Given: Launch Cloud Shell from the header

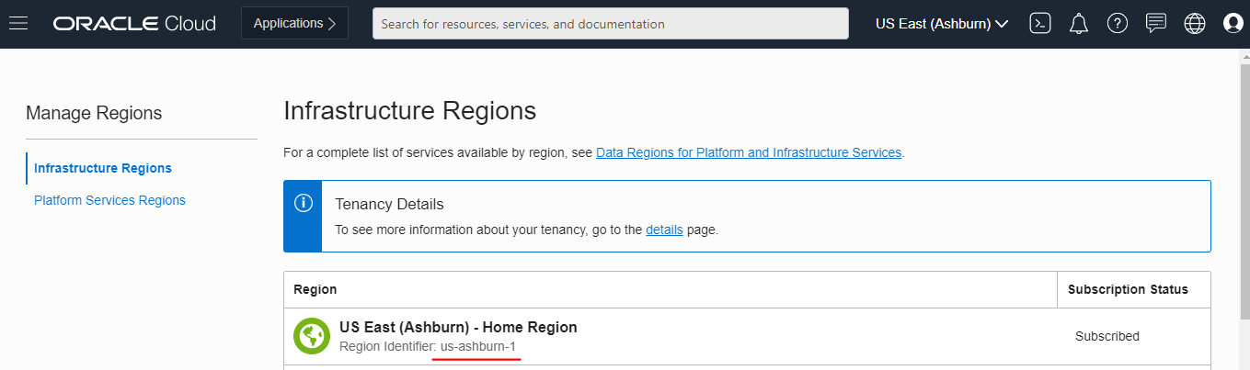Looking at the screenshot, I should [1040, 24].
